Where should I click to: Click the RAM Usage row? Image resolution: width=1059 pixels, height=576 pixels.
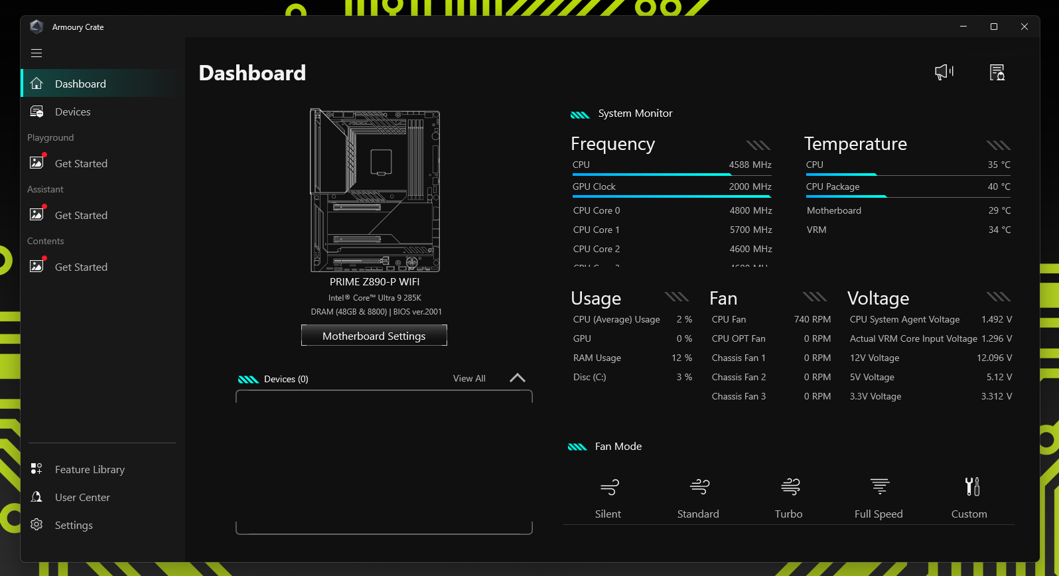(x=632, y=358)
